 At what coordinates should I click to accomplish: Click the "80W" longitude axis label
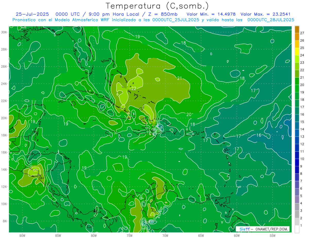94,236
